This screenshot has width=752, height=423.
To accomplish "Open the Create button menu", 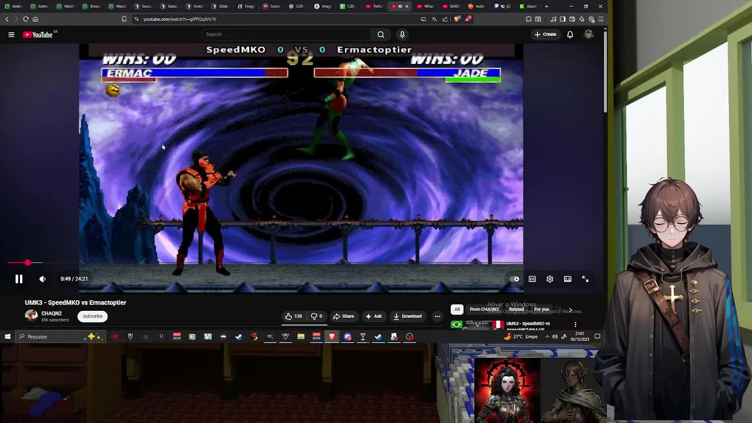I will [x=546, y=35].
